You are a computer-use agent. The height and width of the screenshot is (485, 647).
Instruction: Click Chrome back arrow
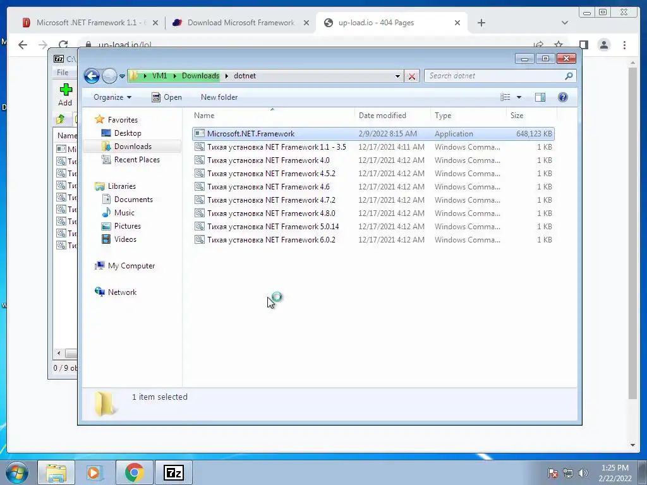point(23,45)
